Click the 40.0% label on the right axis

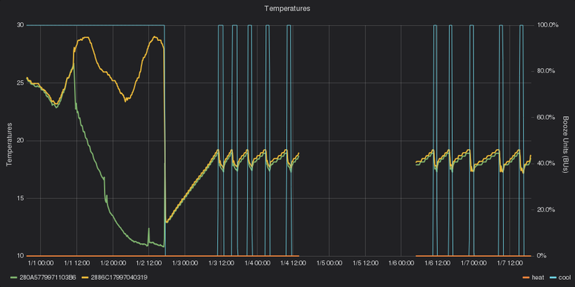[546, 164]
